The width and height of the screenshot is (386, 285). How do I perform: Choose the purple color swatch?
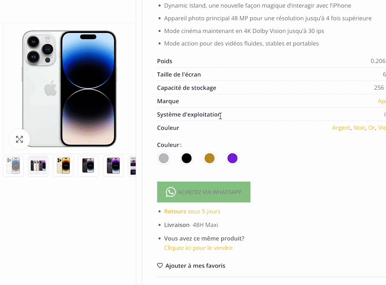[x=233, y=158]
